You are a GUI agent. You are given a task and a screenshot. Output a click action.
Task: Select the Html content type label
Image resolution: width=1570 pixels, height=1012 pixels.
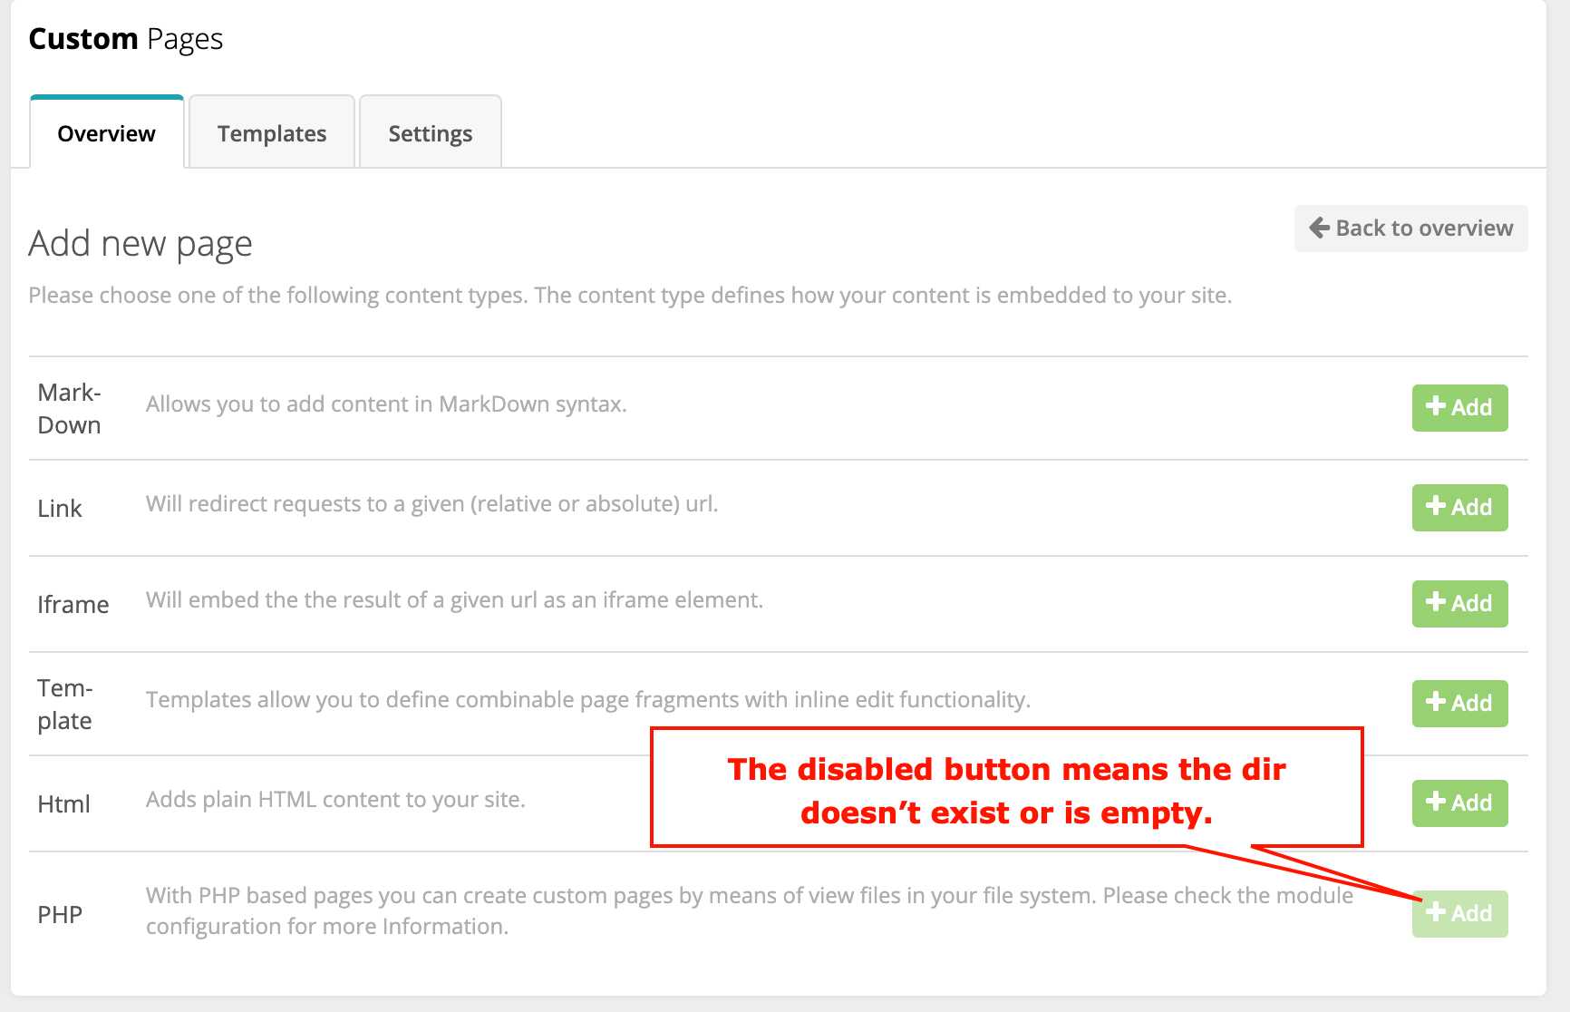point(63,804)
